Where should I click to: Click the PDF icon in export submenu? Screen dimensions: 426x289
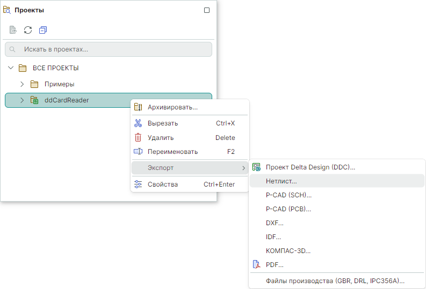coord(256,264)
